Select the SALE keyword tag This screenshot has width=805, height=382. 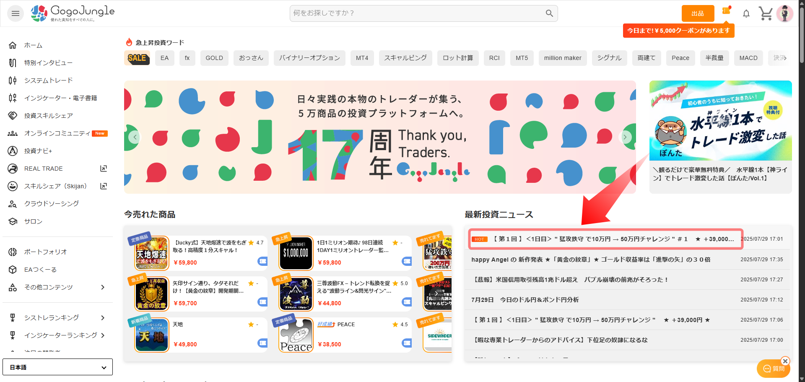point(137,58)
